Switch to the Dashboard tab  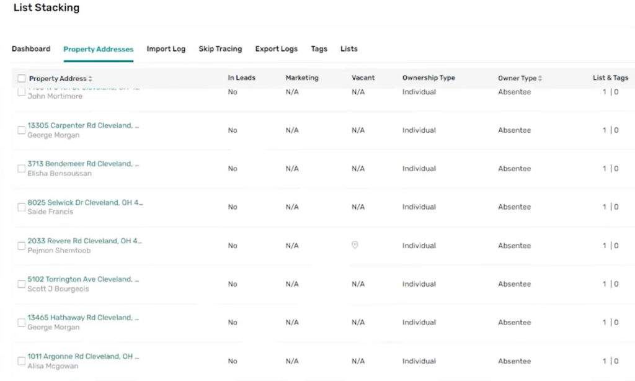31,48
